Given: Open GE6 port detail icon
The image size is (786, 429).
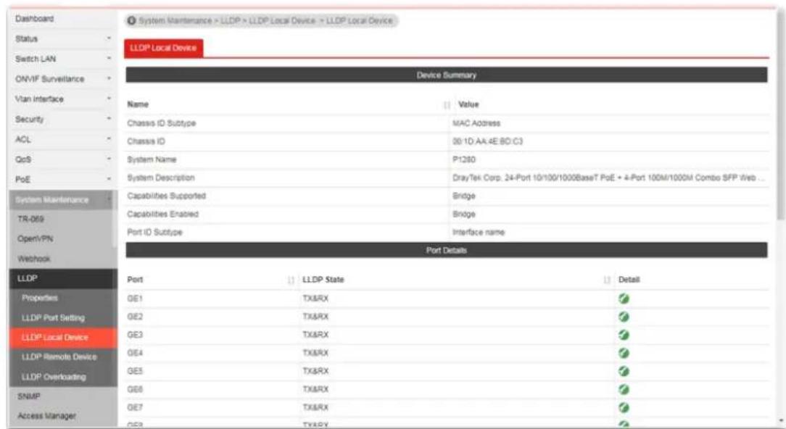Looking at the screenshot, I should click(x=624, y=389).
